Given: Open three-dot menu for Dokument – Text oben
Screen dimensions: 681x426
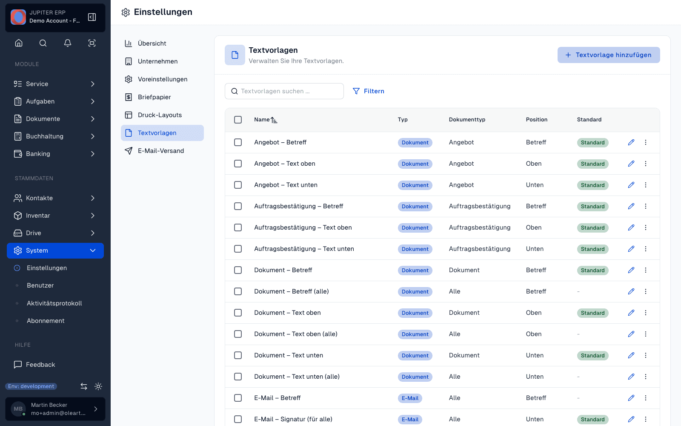Looking at the screenshot, I should pos(646,313).
